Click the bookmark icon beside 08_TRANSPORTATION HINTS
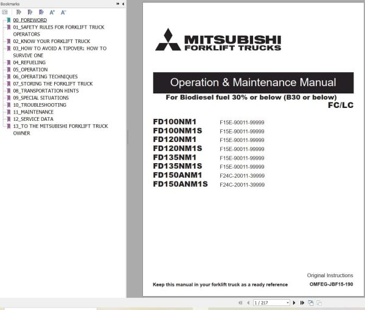This screenshot has width=365, height=310. point(9,91)
